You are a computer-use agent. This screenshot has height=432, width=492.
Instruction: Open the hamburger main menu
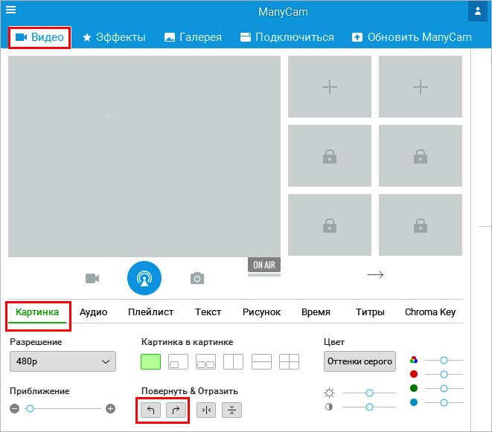point(10,10)
